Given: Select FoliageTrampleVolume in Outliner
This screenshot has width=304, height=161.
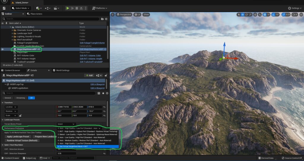Looking at the screenshot, I should tap(27, 43).
